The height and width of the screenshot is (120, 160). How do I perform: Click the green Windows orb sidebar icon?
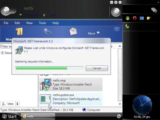(127, 18)
